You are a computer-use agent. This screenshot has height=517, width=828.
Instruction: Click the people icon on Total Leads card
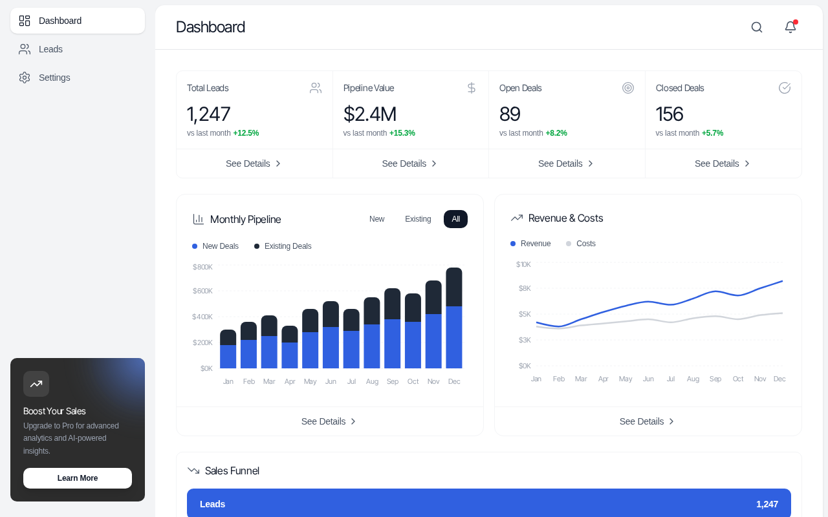click(x=315, y=87)
